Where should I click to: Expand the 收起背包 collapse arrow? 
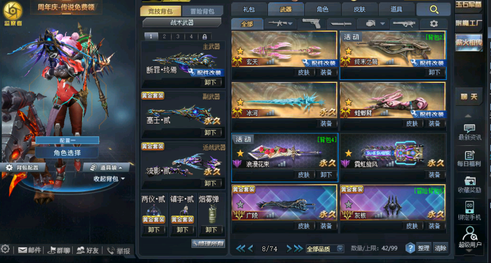tap(123, 179)
